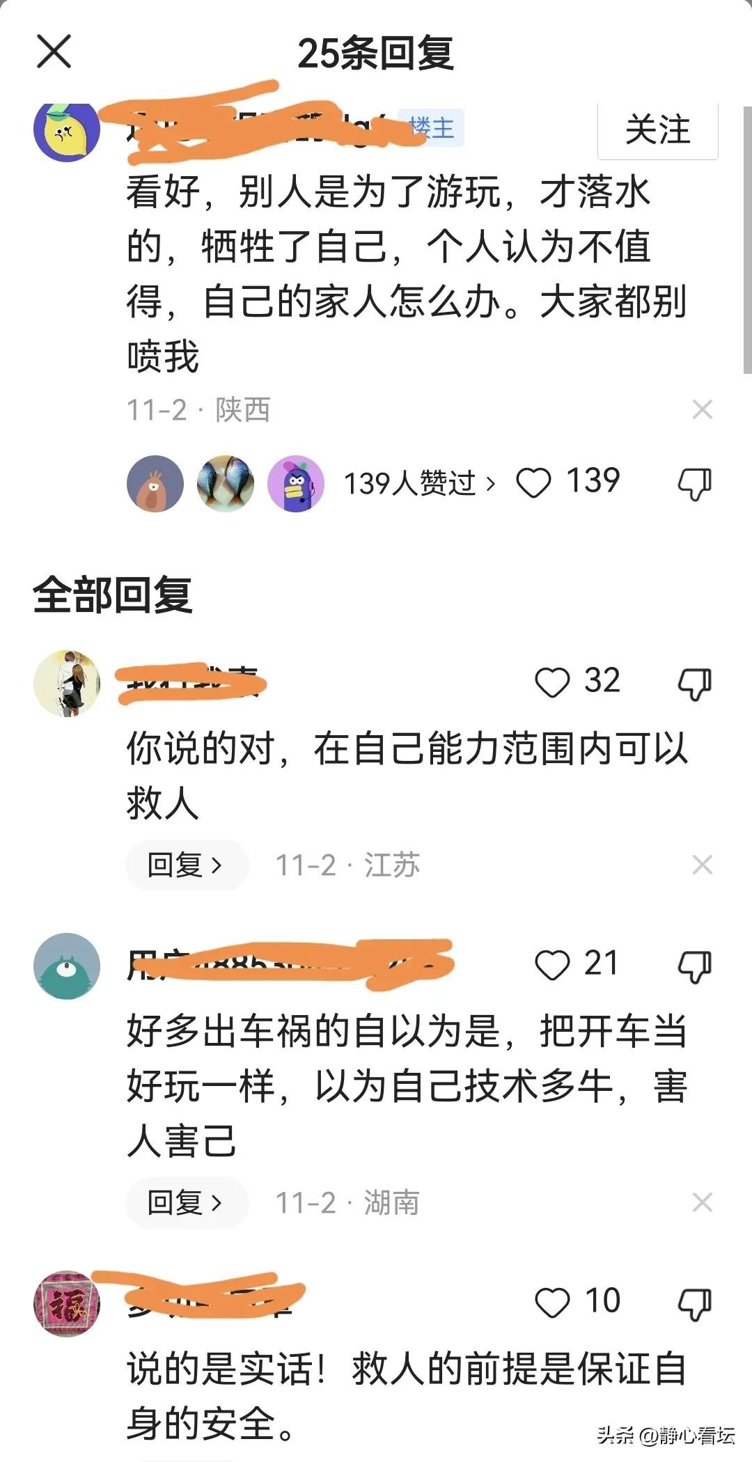Image resolution: width=752 pixels, height=1462 pixels.
Task: Dislike the main comment from 陕西
Action: [695, 483]
